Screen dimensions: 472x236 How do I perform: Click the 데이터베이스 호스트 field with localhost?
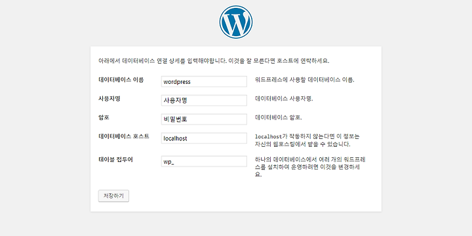(x=204, y=138)
